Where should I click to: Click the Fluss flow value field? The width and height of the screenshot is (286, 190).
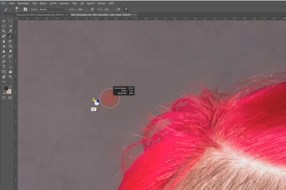tap(108, 9)
